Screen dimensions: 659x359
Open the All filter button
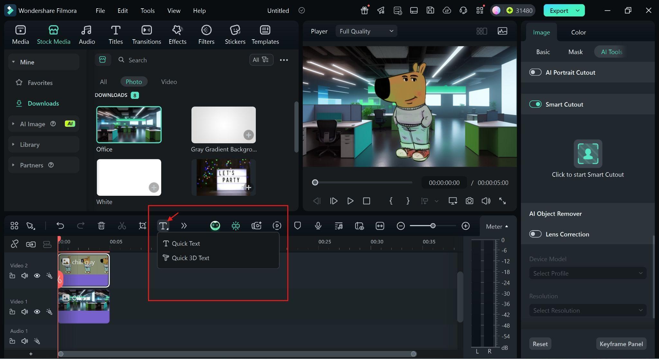(x=261, y=60)
